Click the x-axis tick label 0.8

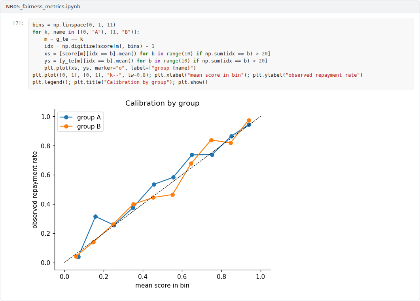pyautogui.click(x=221, y=276)
